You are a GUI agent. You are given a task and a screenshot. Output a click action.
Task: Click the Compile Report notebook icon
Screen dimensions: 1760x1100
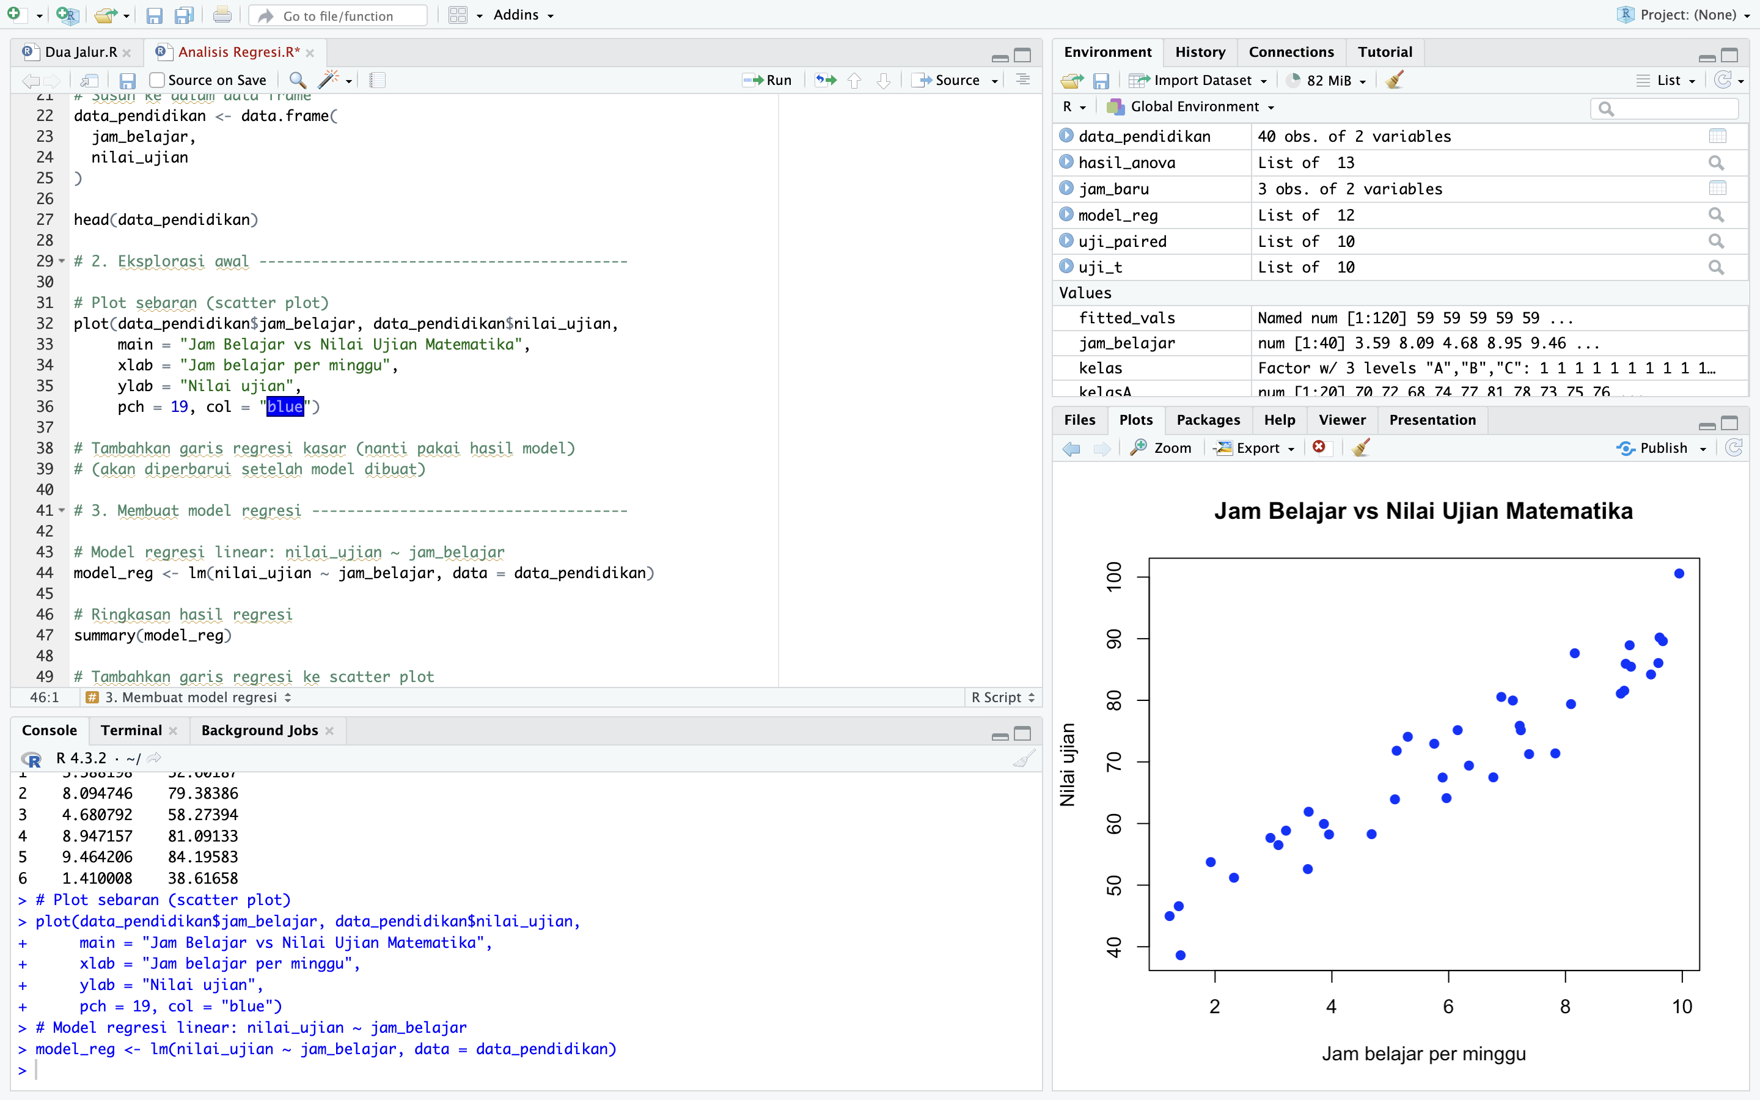click(376, 80)
